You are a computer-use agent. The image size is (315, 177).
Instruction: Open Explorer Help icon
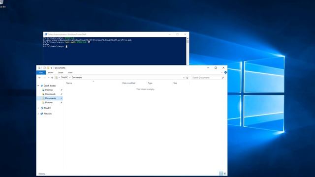tap(225, 72)
